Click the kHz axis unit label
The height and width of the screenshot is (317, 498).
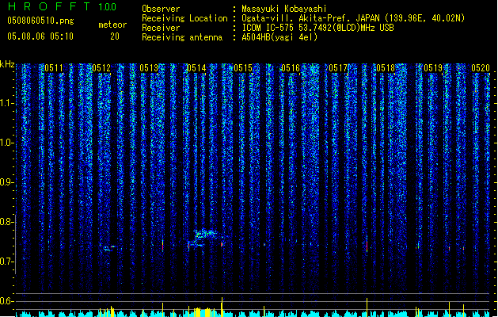click(7, 64)
